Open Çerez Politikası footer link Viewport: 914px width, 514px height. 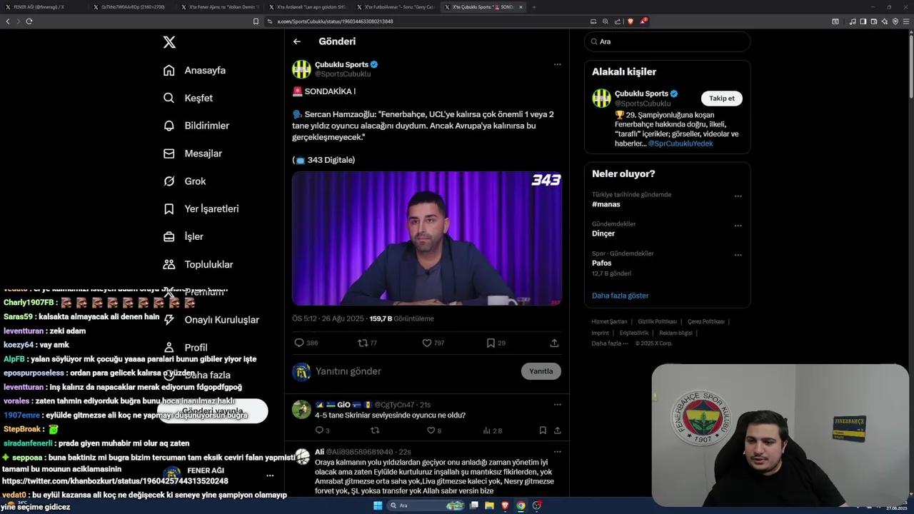click(706, 322)
